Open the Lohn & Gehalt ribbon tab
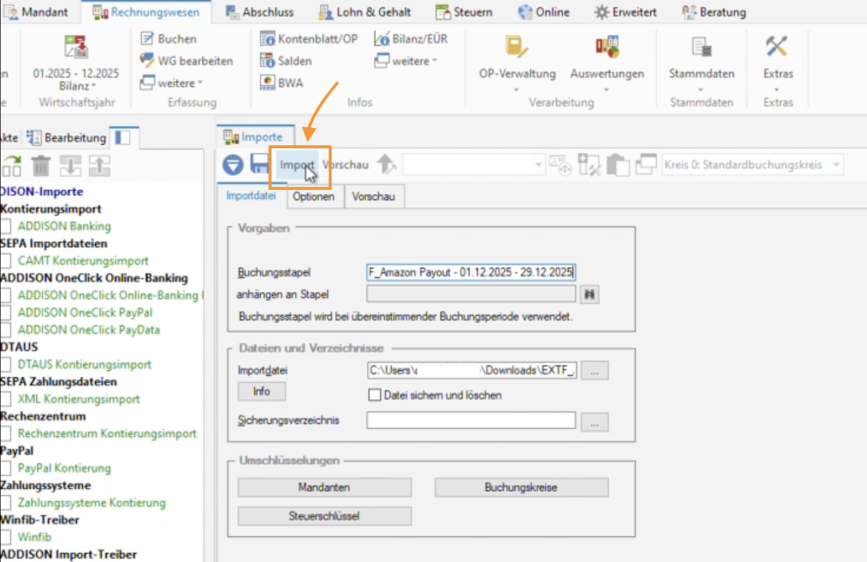 pos(364,12)
